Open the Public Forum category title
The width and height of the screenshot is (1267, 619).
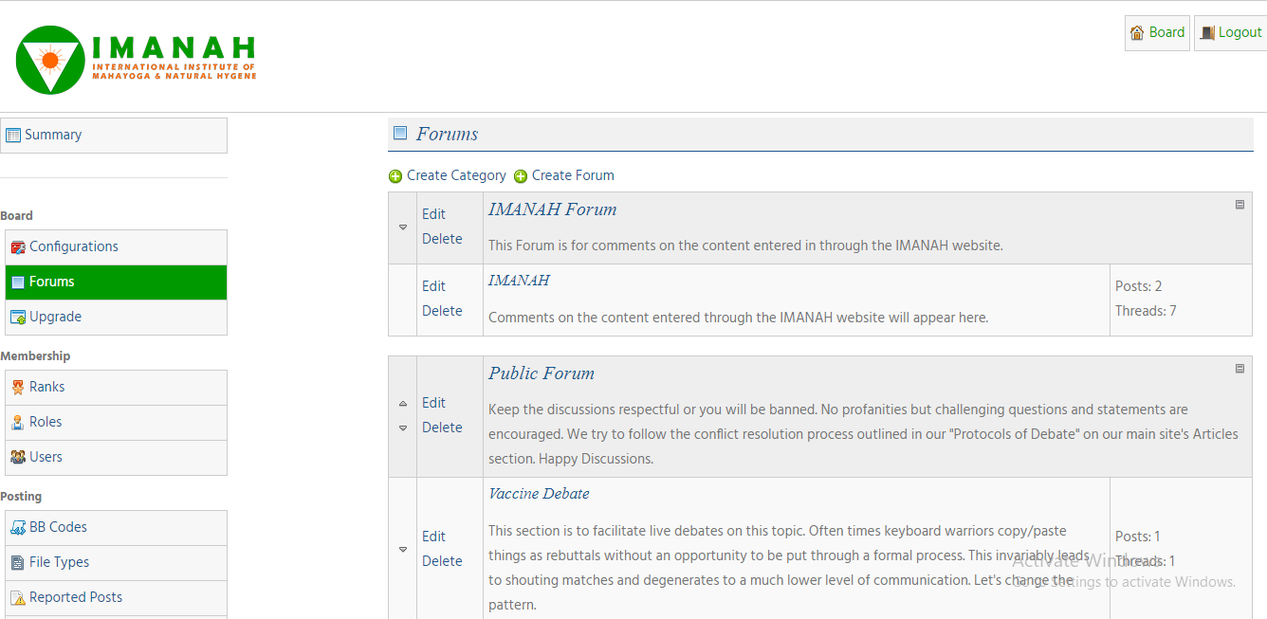[x=542, y=373]
